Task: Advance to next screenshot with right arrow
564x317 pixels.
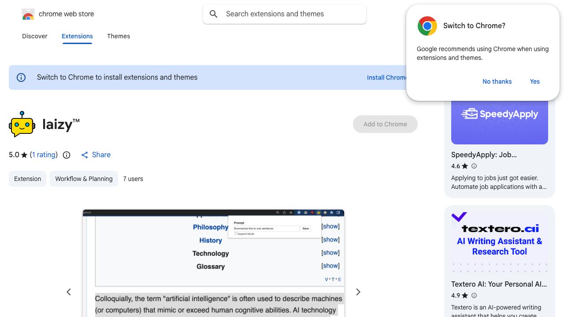Action: [358, 292]
